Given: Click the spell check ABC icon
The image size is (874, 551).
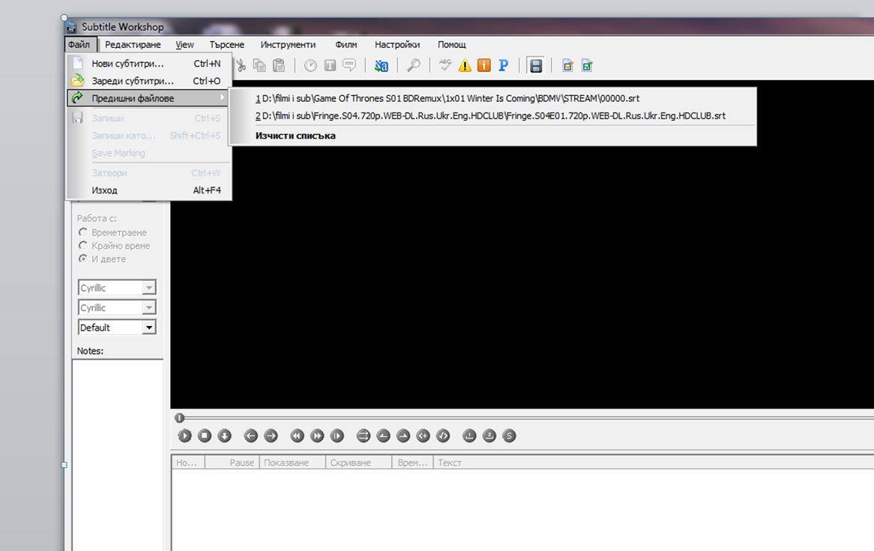Looking at the screenshot, I should tap(446, 66).
